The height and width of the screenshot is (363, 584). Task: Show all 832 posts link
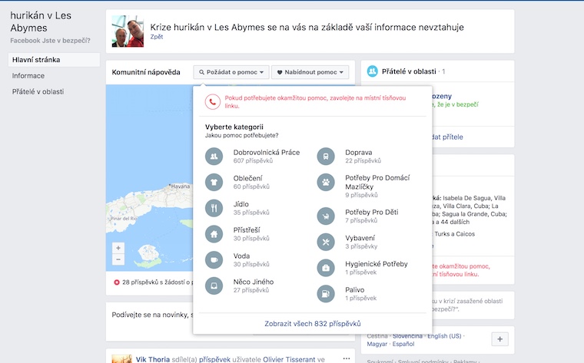pos(313,324)
